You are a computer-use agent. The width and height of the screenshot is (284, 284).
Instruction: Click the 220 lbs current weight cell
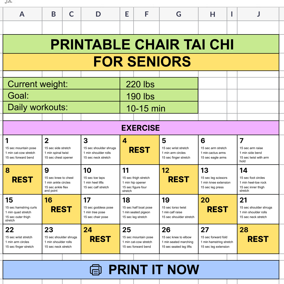159,84
